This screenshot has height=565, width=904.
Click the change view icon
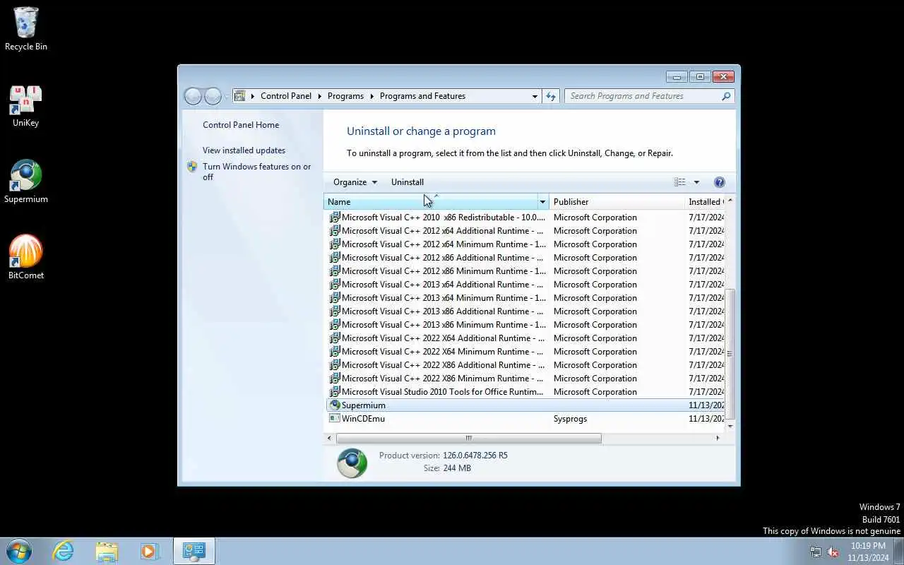679,182
